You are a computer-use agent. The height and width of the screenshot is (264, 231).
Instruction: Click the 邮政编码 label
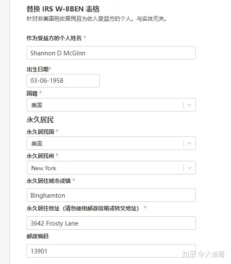37,236
